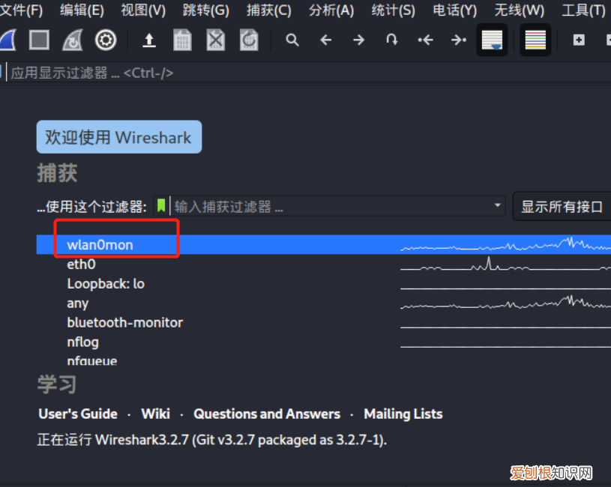Viewport: 611px width, 487px height.
Task: Toggle packet list colorization
Action: click(x=535, y=40)
